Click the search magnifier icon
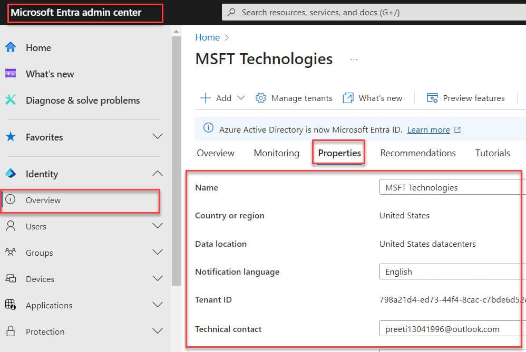526x352 pixels. (231, 13)
